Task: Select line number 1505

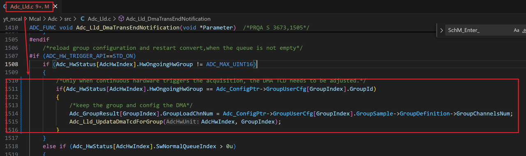Action: point(11,39)
